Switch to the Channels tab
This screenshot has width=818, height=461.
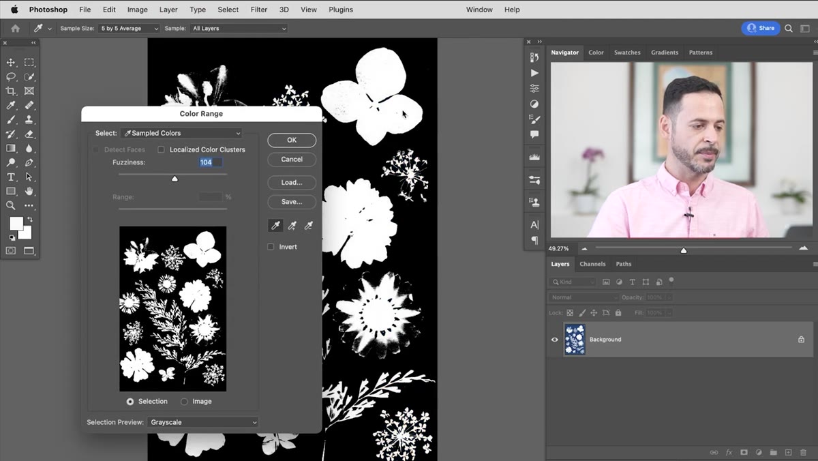pyautogui.click(x=592, y=264)
